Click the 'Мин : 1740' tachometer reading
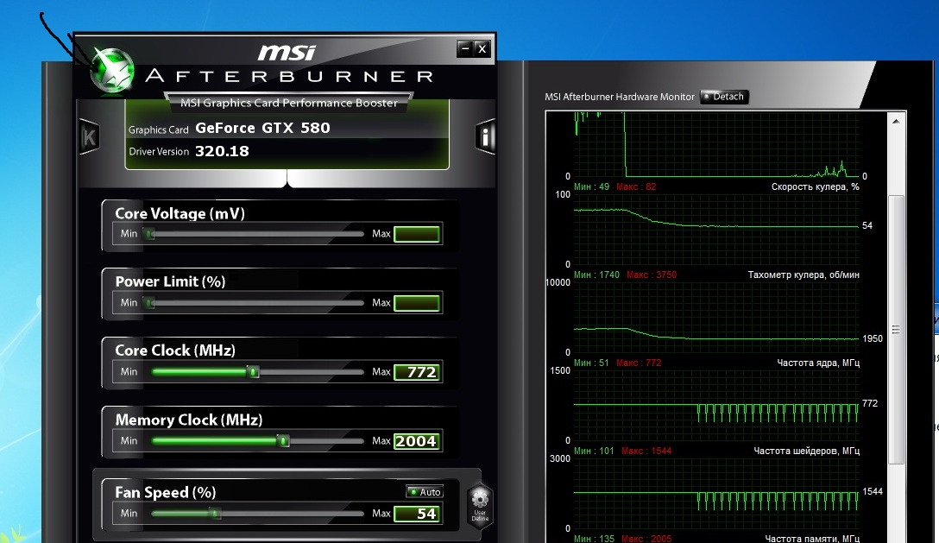The height and width of the screenshot is (543, 939). pyautogui.click(x=596, y=275)
